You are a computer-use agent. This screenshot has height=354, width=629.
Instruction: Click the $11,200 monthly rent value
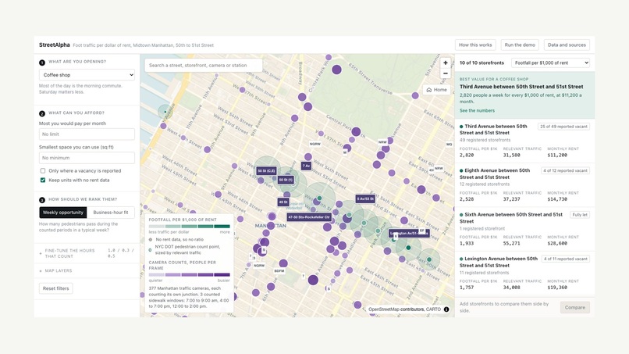[x=557, y=155]
